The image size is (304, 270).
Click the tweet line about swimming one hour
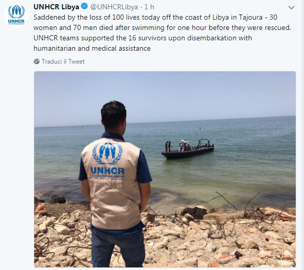click(162, 28)
